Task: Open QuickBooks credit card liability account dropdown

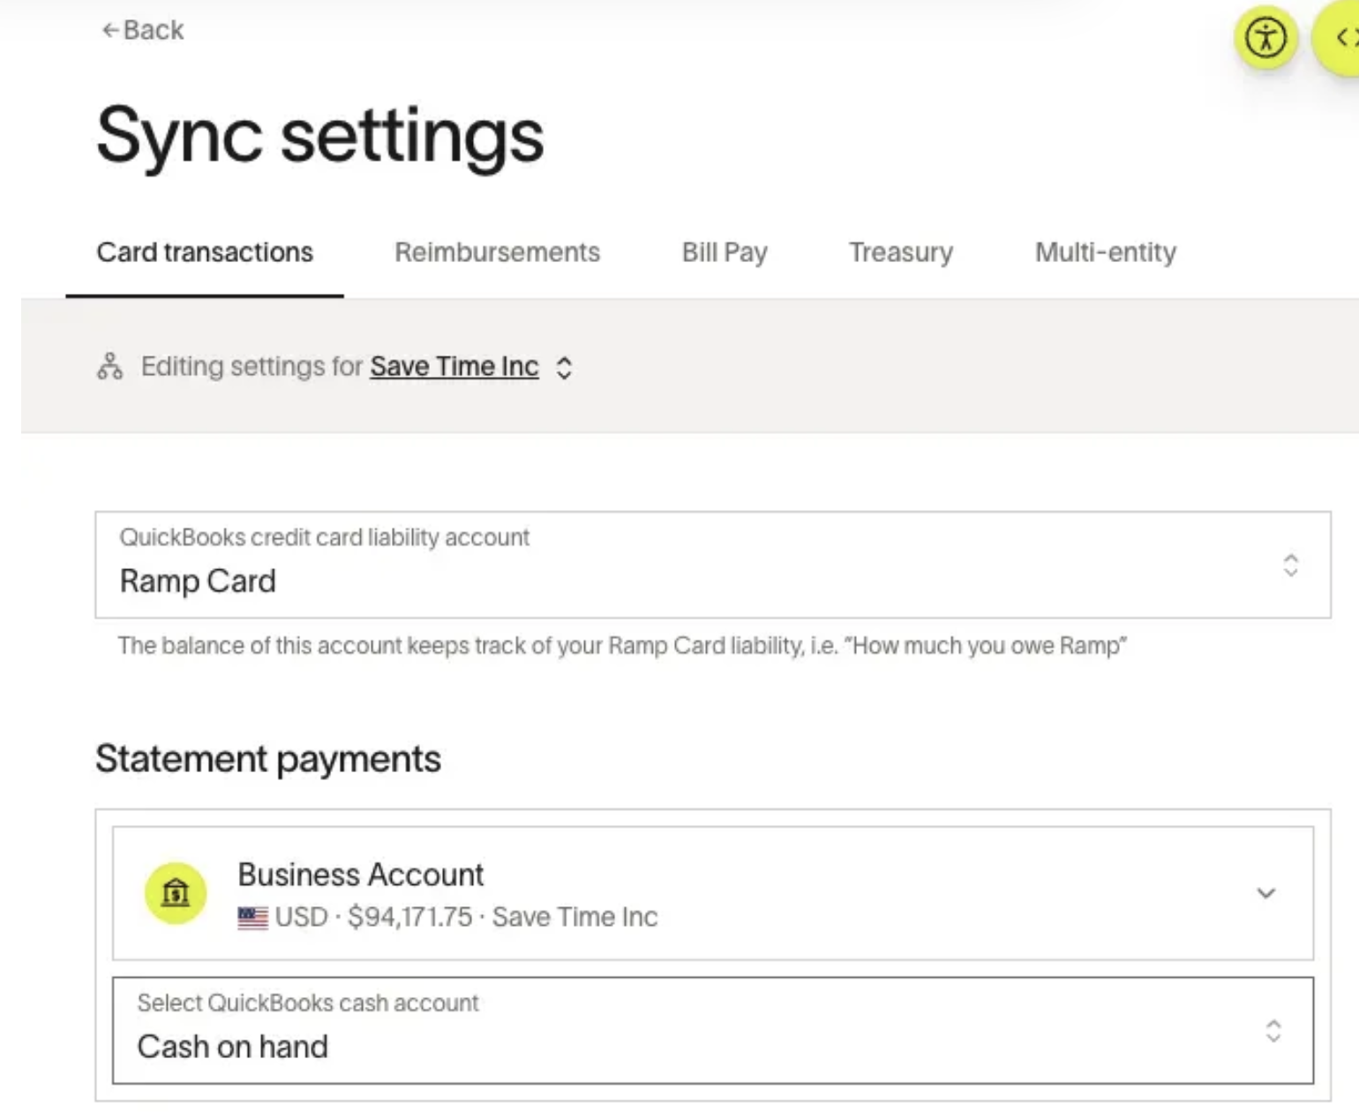Action: pos(713,565)
